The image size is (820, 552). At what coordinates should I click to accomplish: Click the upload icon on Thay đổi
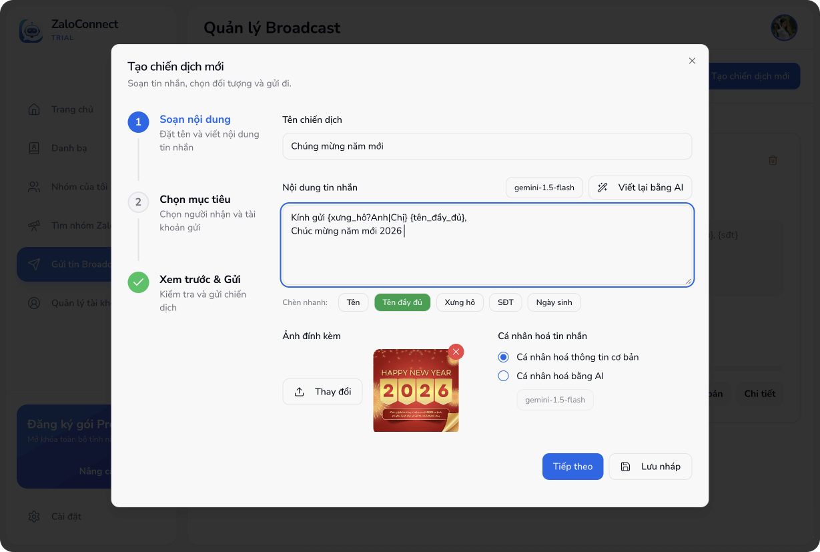pos(300,392)
